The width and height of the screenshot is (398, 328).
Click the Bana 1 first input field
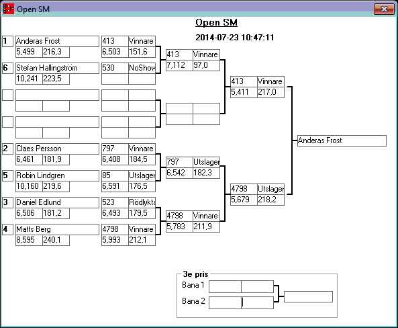[225, 287]
